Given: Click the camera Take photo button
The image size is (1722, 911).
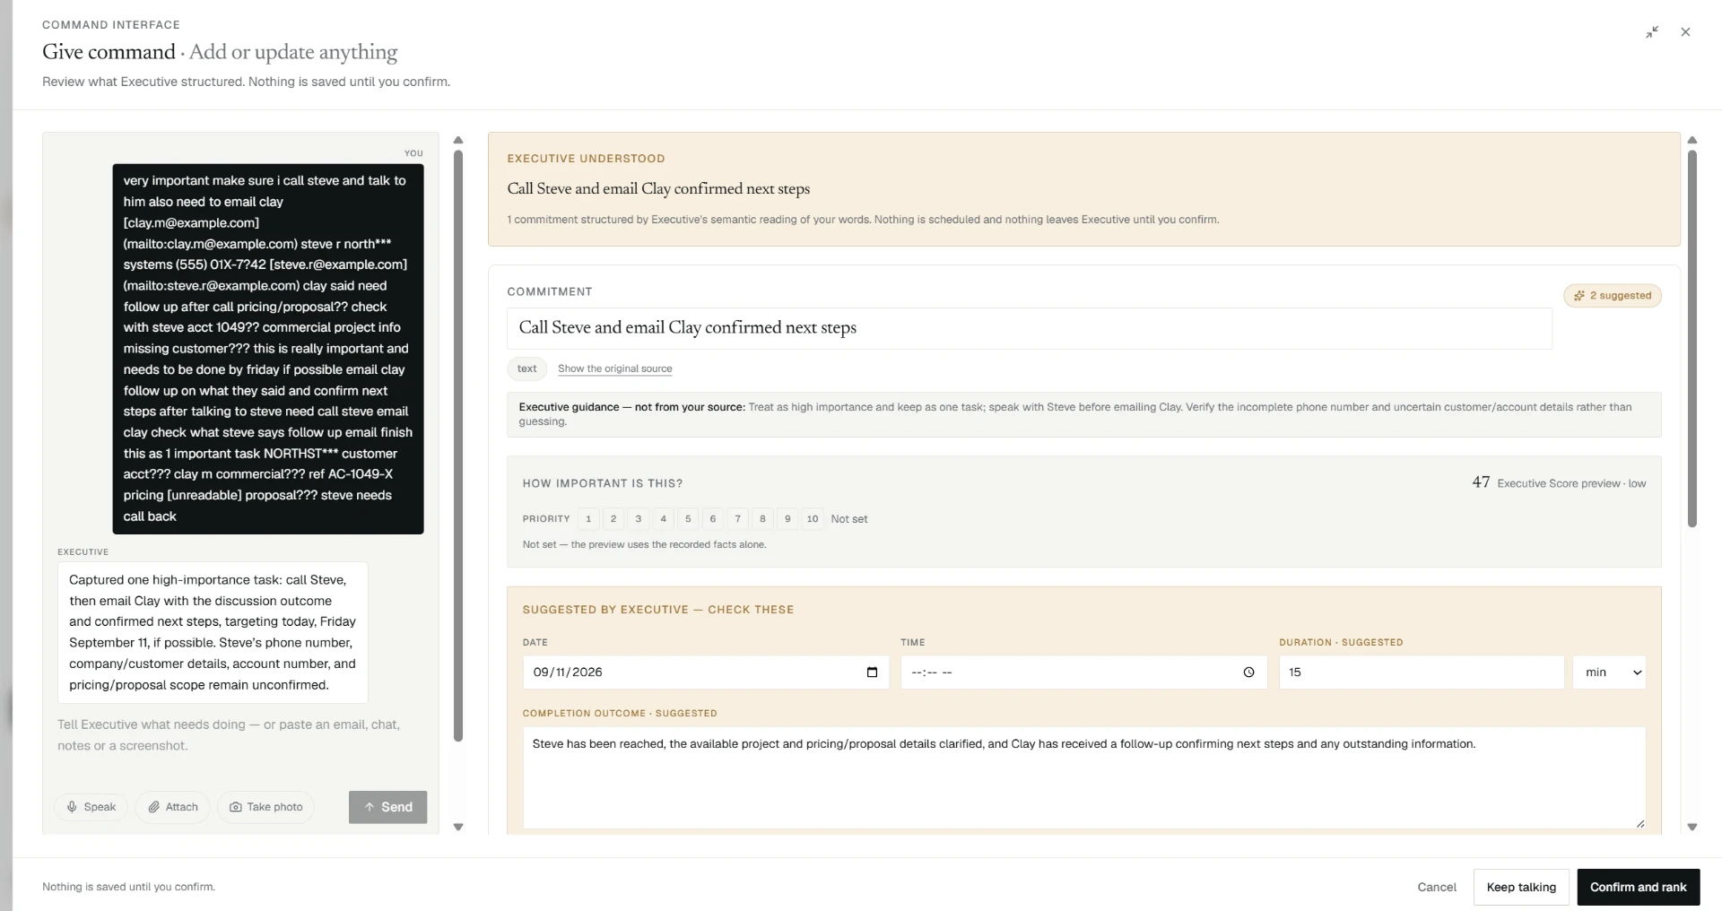Looking at the screenshot, I should point(266,807).
